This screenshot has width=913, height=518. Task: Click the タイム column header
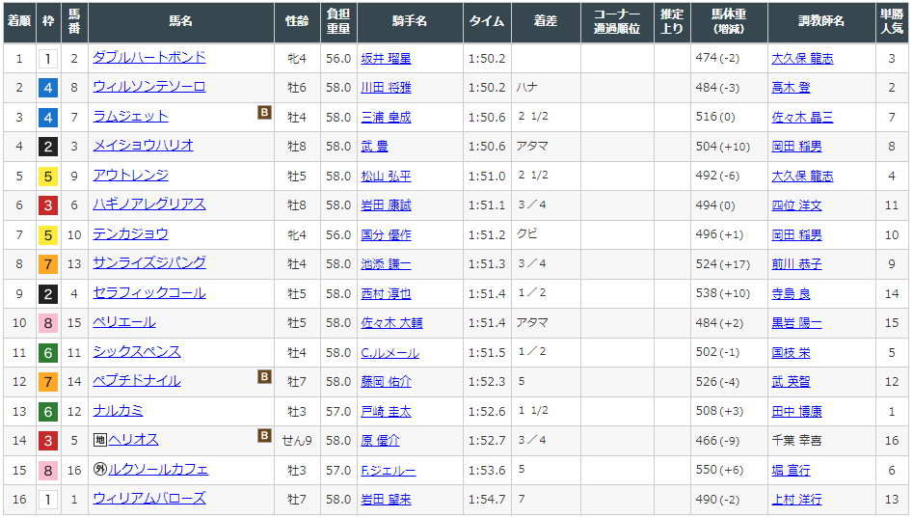[486, 20]
